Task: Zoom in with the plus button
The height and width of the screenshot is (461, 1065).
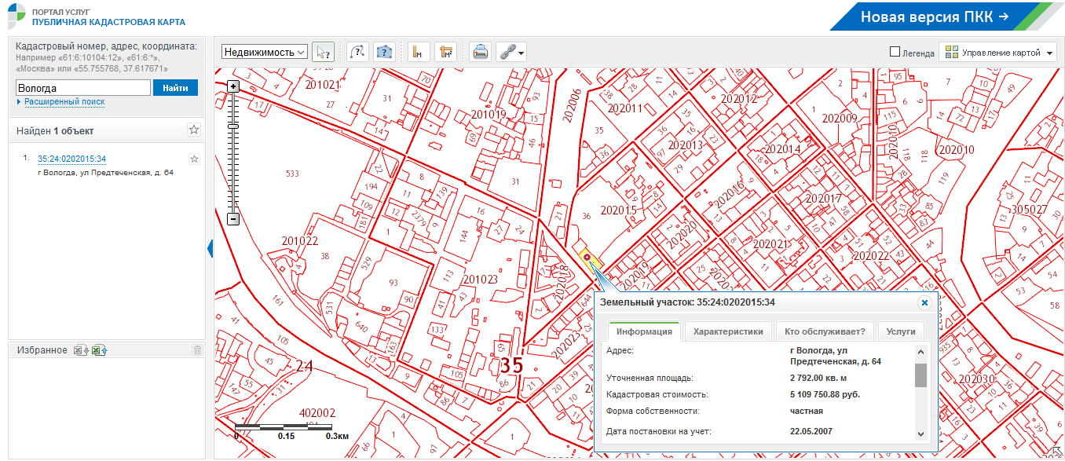Action: [x=233, y=86]
